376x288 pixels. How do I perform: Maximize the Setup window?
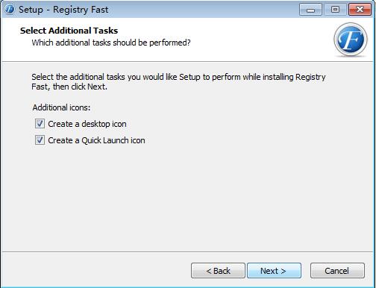click(x=335, y=10)
